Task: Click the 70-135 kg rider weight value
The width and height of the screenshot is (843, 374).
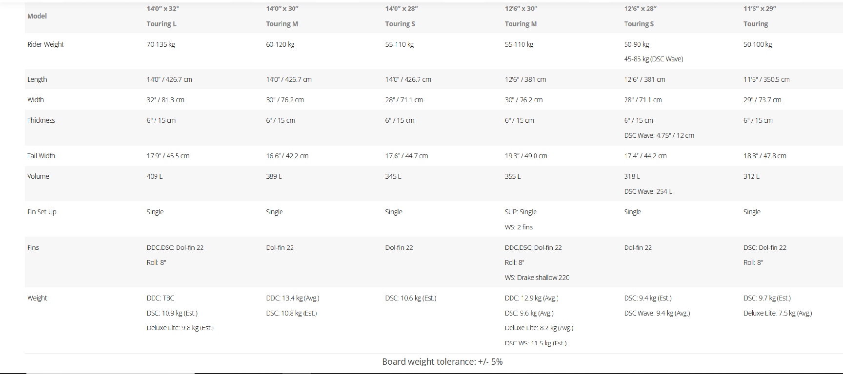Action: (x=161, y=44)
